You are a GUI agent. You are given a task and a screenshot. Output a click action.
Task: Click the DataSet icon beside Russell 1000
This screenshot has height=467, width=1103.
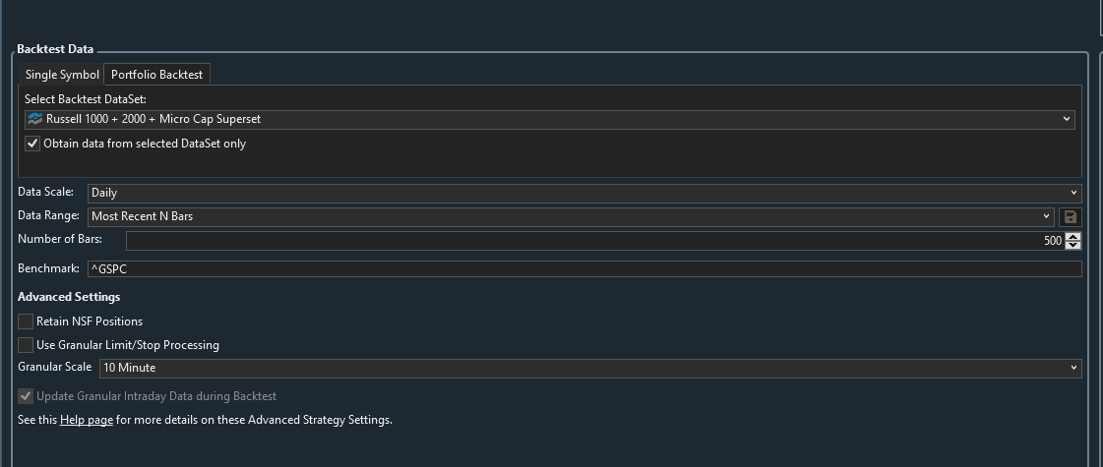(x=34, y=119)
